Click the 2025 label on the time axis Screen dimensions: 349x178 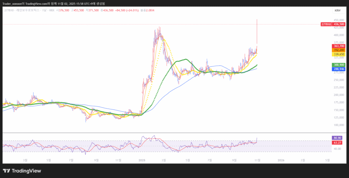click(x=142, y=160)
